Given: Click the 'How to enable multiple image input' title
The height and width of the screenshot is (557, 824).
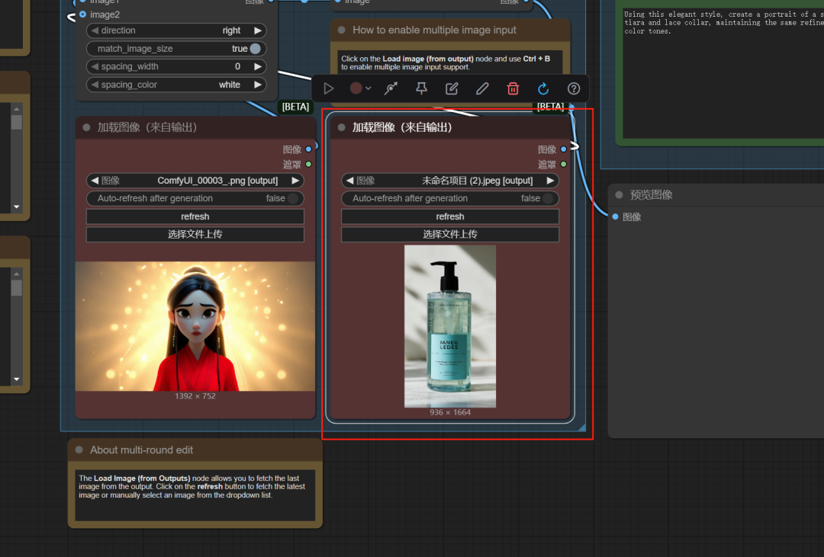Looking at the screenshot, I should pos(434,30).
